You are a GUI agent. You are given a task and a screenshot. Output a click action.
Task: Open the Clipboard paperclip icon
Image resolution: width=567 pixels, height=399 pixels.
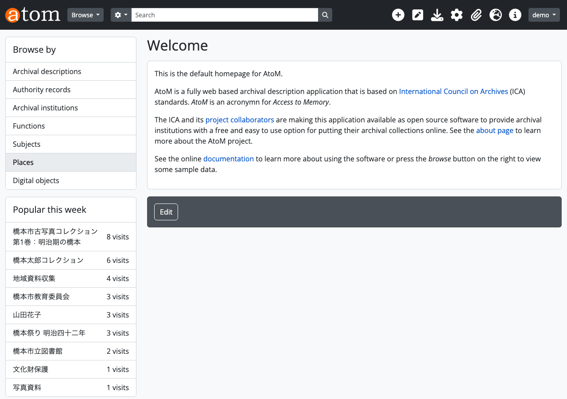[476, 15]
